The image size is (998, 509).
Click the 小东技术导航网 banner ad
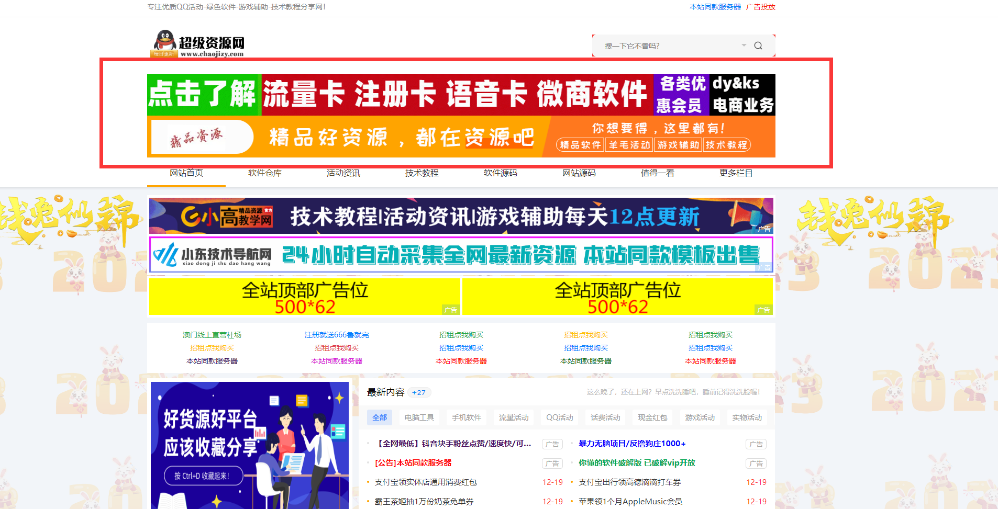coord(461,255)
